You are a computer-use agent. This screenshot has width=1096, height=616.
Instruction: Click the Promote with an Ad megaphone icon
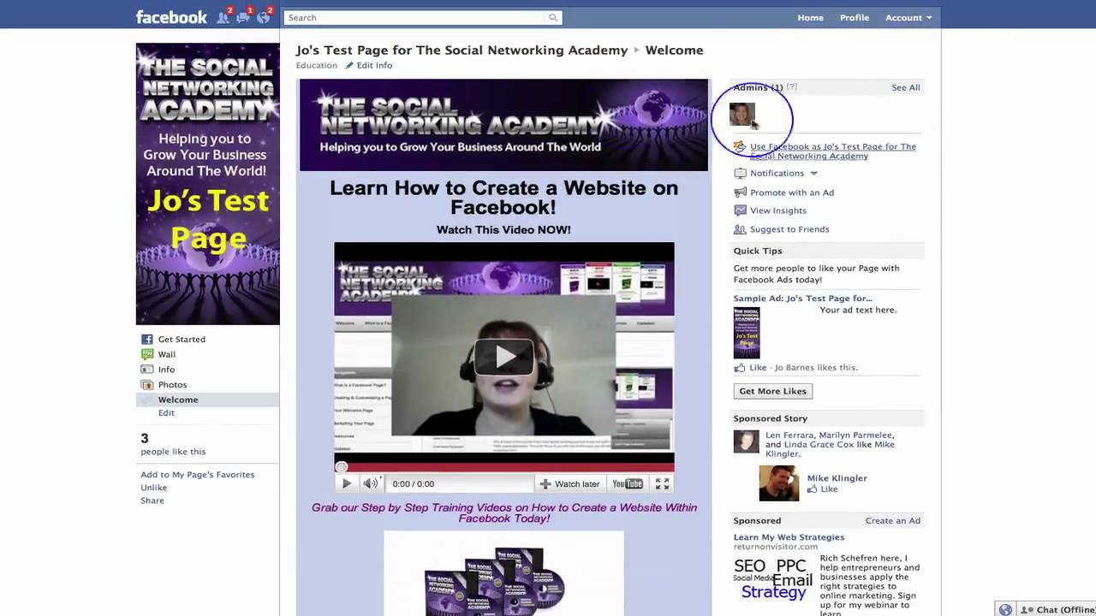click(740, 192)
